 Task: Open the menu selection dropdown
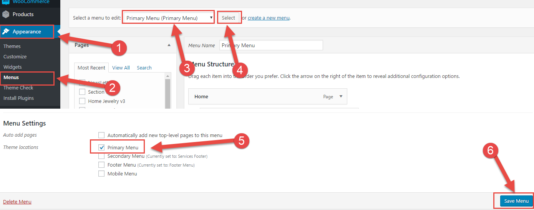(x=169, y=18)
